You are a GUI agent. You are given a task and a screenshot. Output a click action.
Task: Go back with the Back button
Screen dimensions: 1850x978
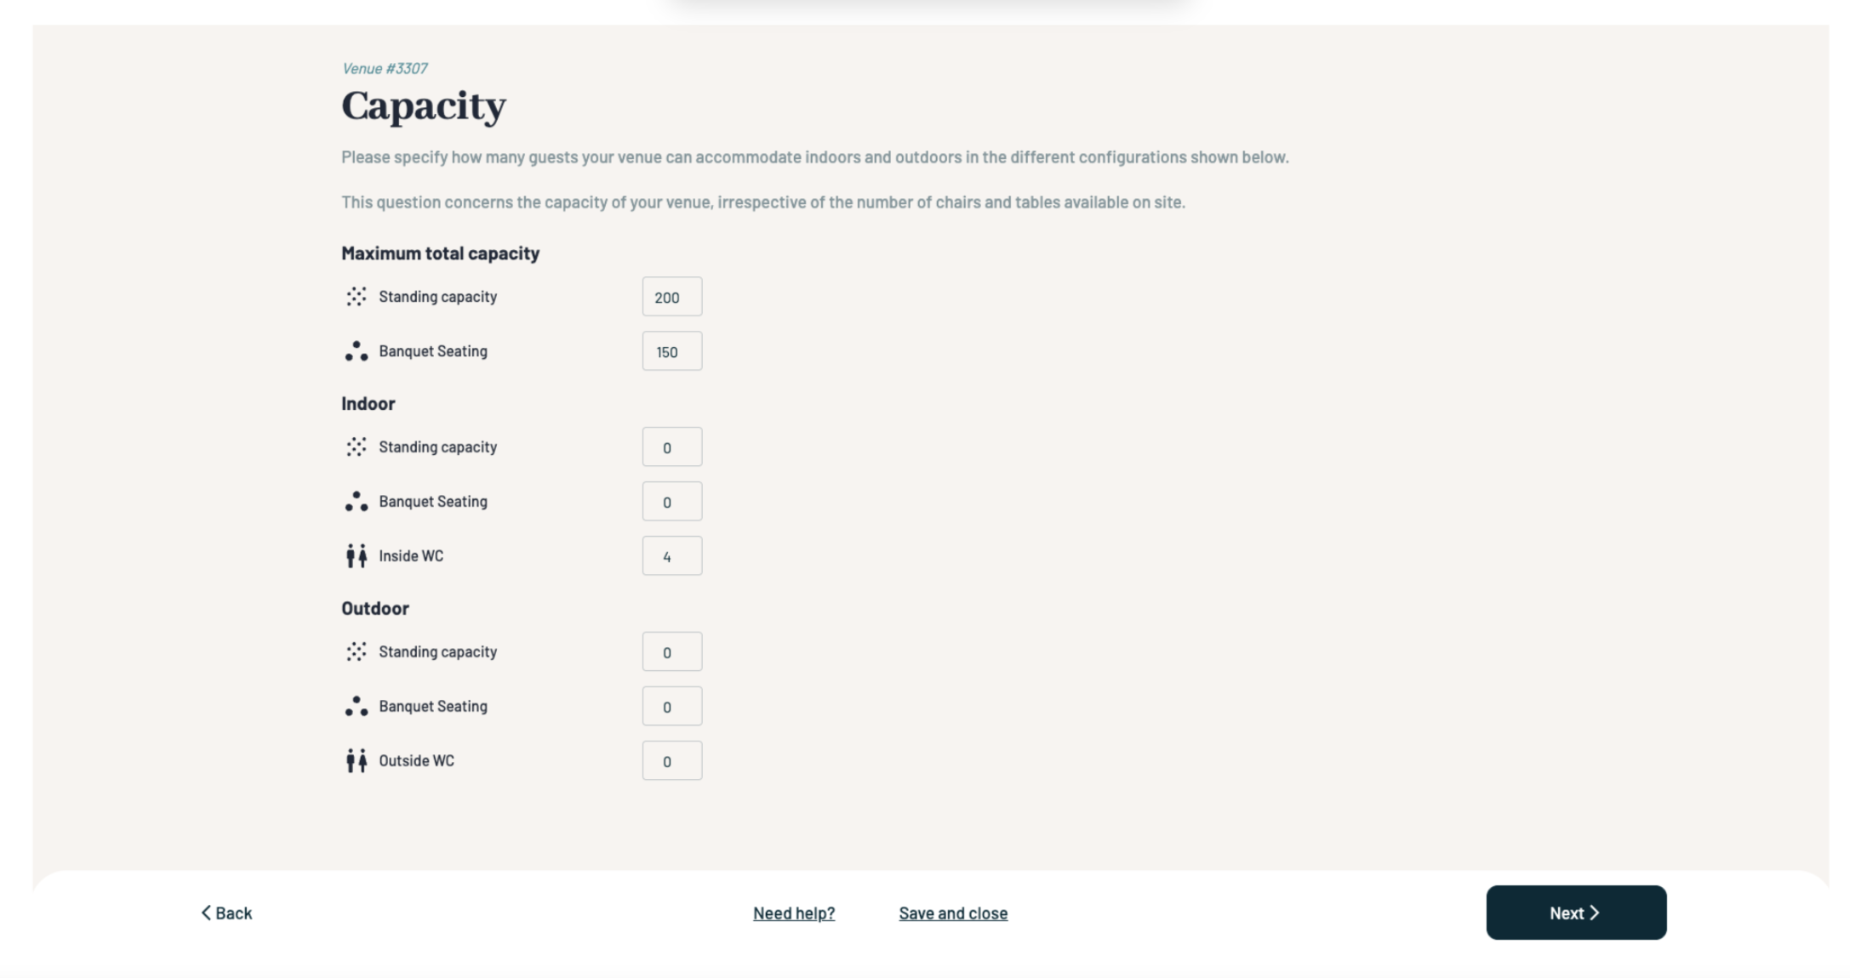point(227,913)
